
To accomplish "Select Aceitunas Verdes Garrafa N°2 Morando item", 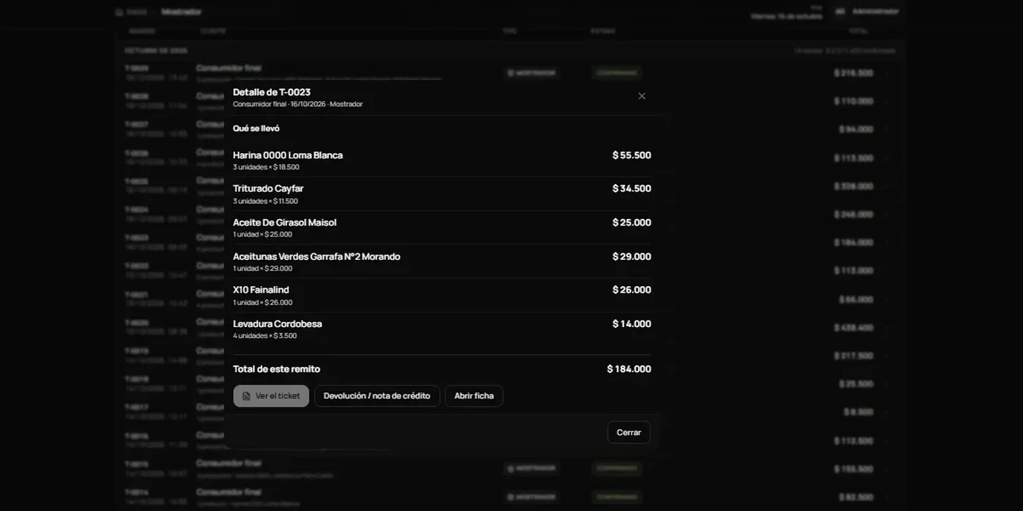I will click(x=316, y=256).
